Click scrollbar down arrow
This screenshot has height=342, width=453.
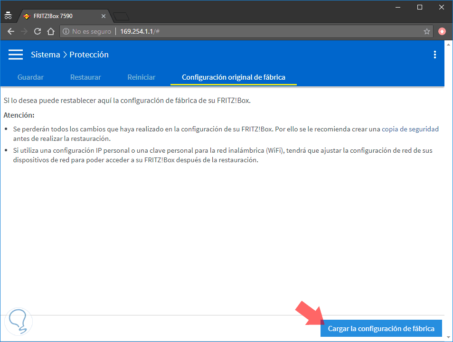448,337
